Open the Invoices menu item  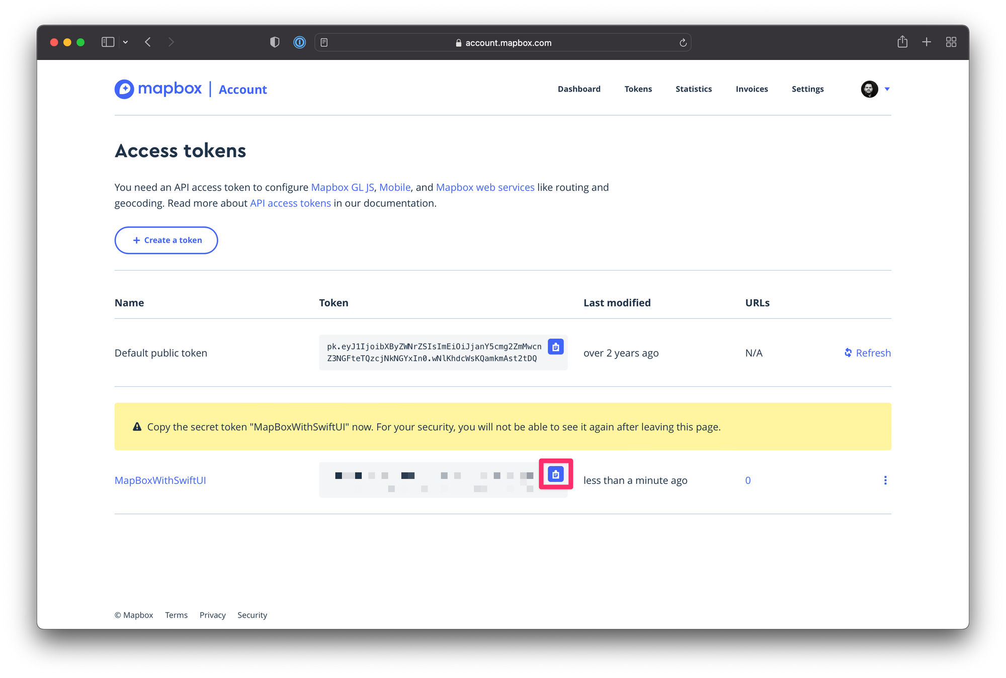[x=751, y=89]
